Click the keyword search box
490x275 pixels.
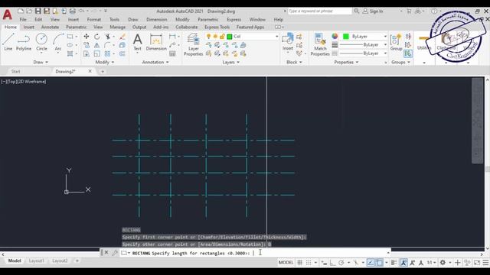(320, 11)
